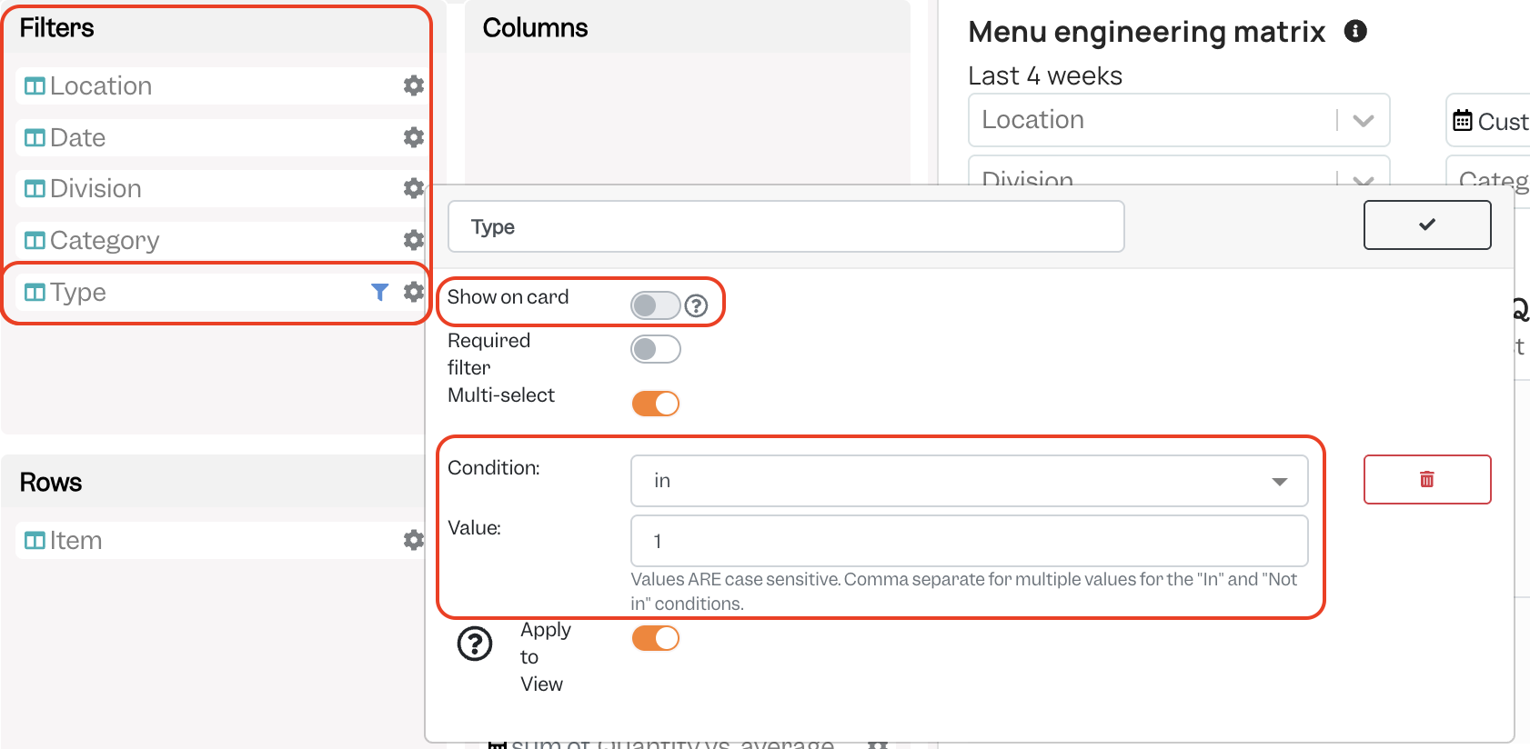Confirm filter with the checkmark button

click(x=1427, y=225)
